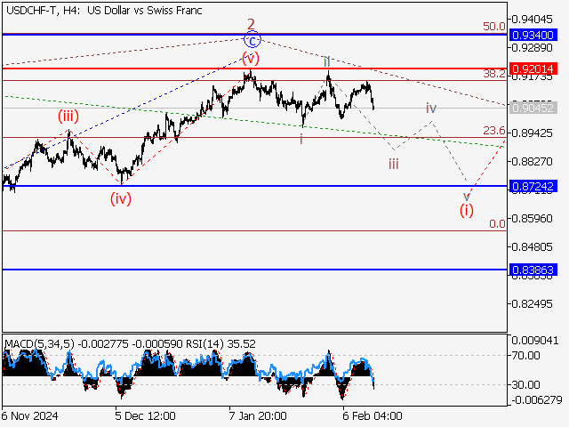The image size is (569, 427).
Task: Select the brown 'iii' projected wave label
Action: point(393,164)
